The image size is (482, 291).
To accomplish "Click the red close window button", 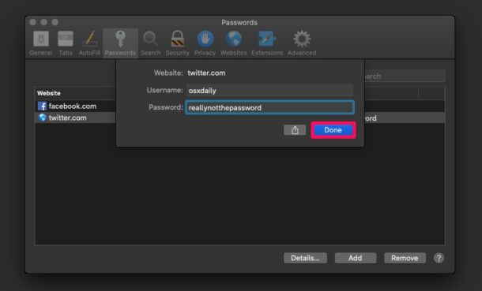I will [x=33, y=22].
